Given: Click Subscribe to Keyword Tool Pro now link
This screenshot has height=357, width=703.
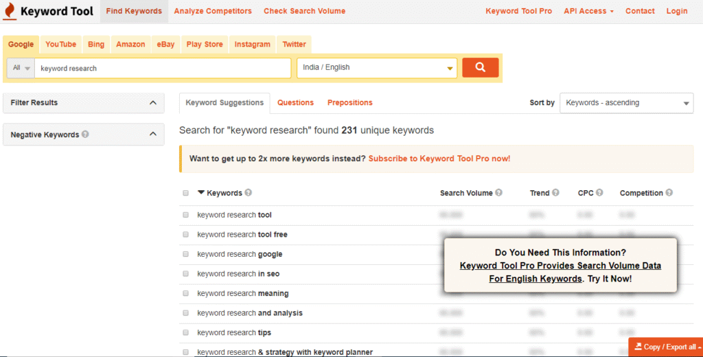Looking at the screenshot, I should [439, 159].
